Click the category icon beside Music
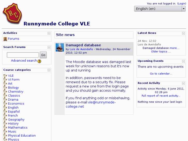The image size is (188, 141). click(x=5, y=132)
